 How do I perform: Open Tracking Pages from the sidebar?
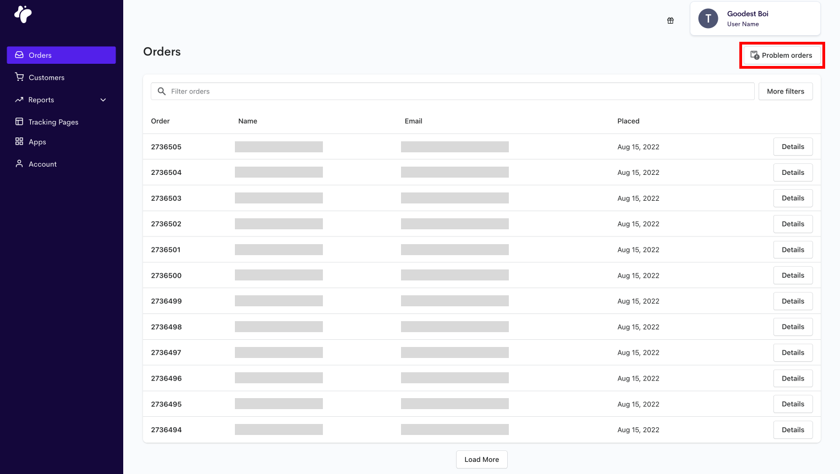point(53,122)
